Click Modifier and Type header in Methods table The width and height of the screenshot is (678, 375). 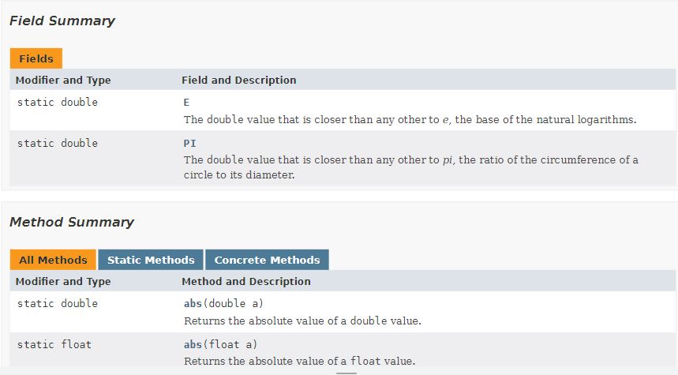pos(63,281)
